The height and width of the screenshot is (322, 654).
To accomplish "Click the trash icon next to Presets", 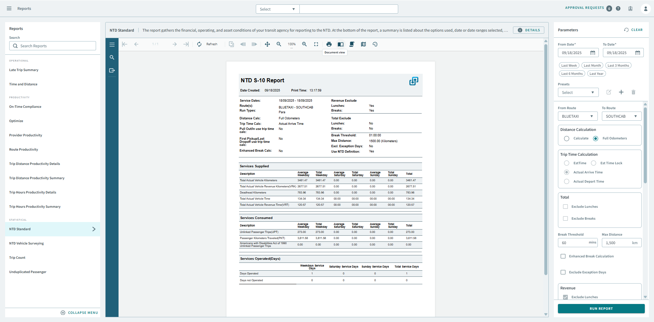I will tap(634, 92).
